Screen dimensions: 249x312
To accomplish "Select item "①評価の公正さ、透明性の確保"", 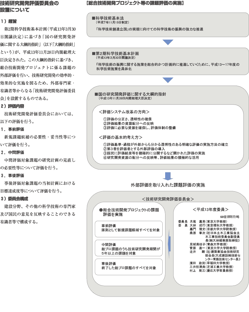I will click(127, 119).
